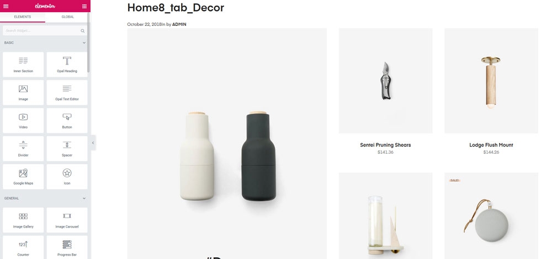Pick the Spacer widget
The width and height of the screenshot is (552, 259).
click(x=67, y=149)
